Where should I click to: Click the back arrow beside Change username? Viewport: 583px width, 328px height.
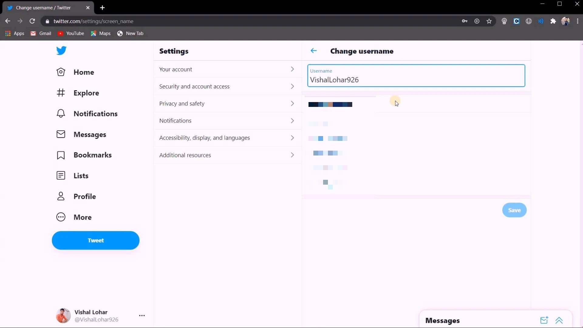(314, 51)
